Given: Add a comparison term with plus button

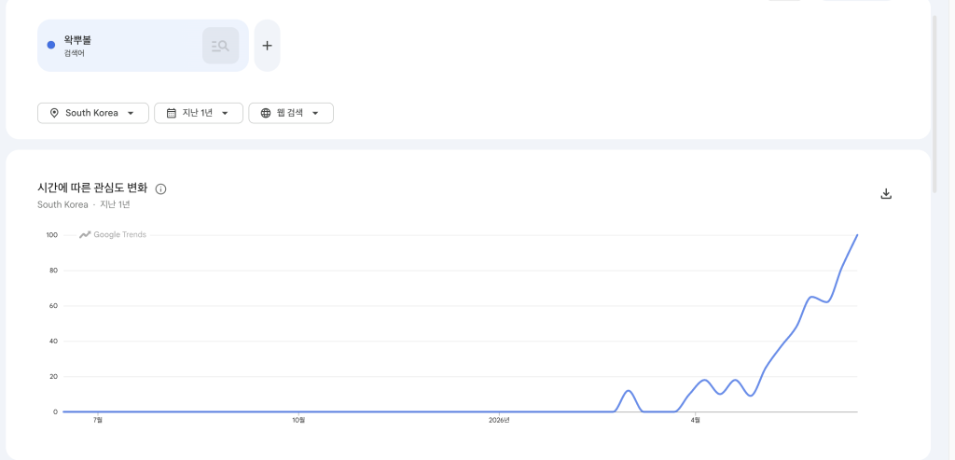Looking at the screenshot, I should 267,46.
